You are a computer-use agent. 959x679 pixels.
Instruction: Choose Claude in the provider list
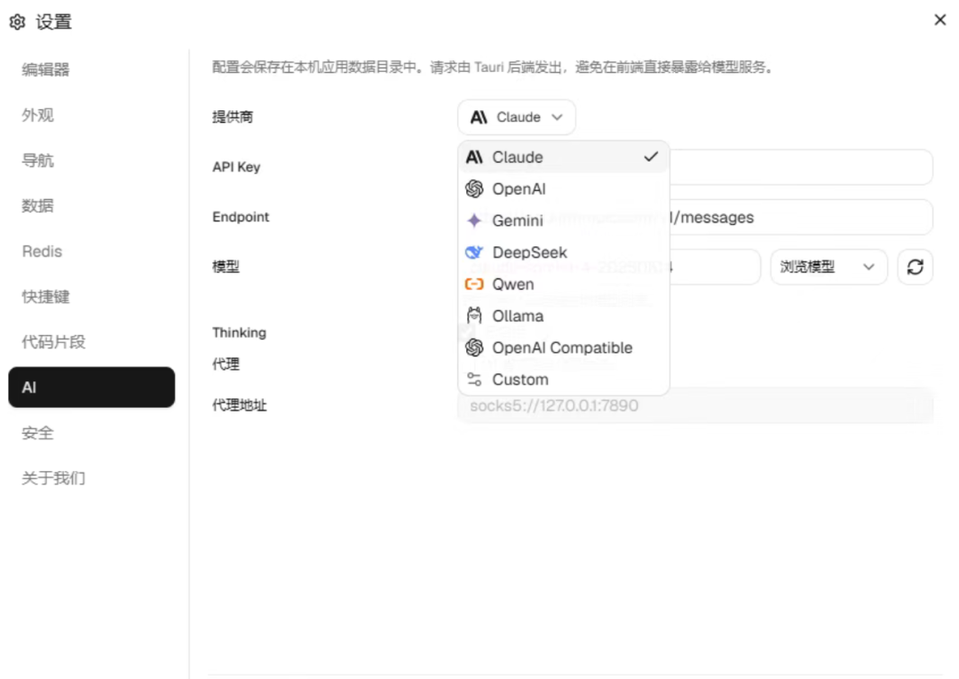click(x=563, y=156)
